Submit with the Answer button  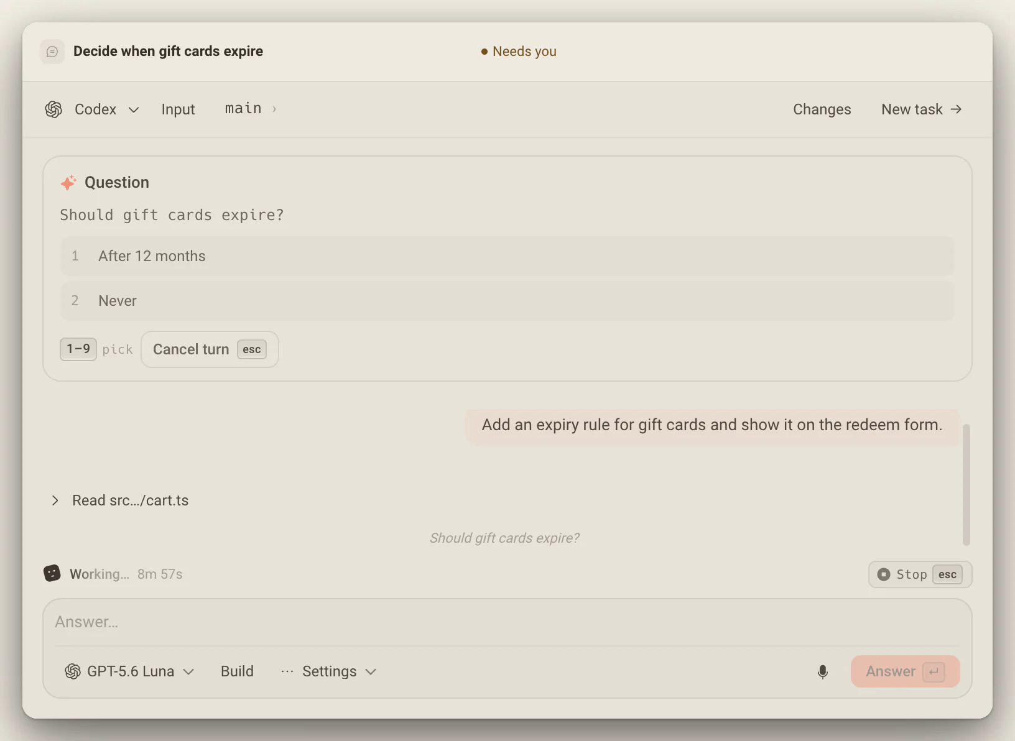(x=905, y=671)
